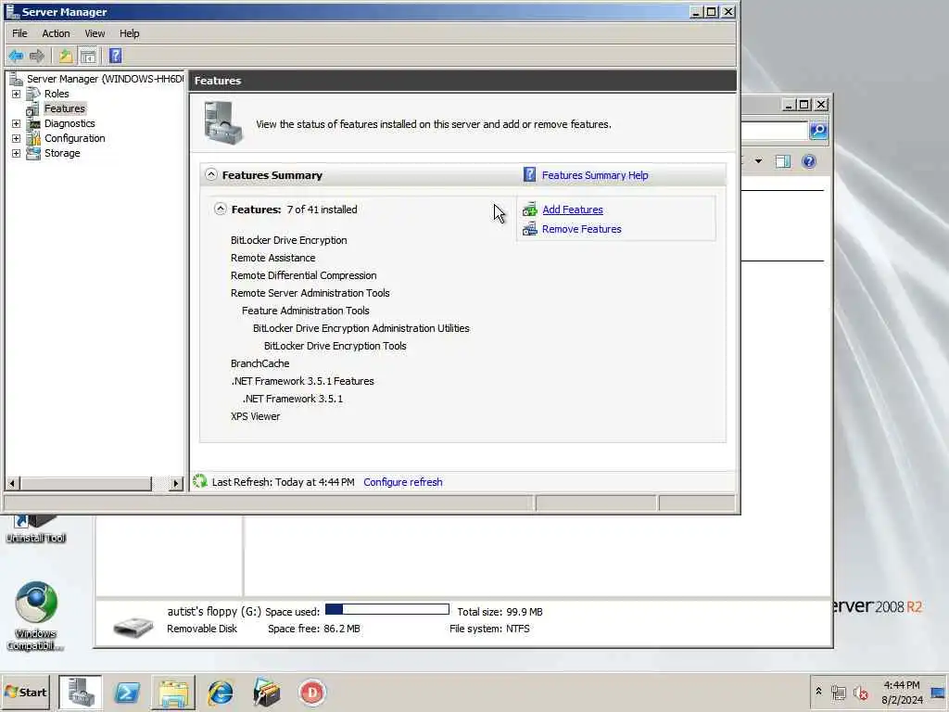Click the Add Features link
949x712 pixels.
click(x=573, y=210)
